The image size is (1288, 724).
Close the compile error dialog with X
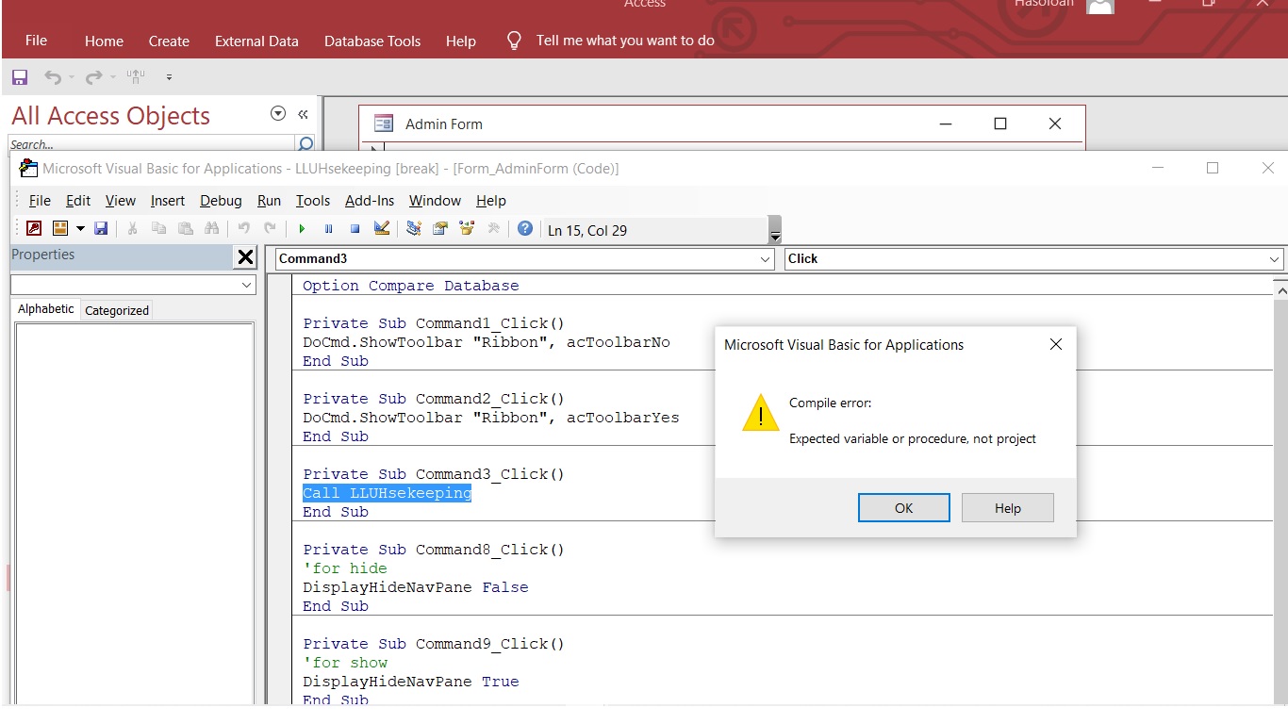point(1056,344)
